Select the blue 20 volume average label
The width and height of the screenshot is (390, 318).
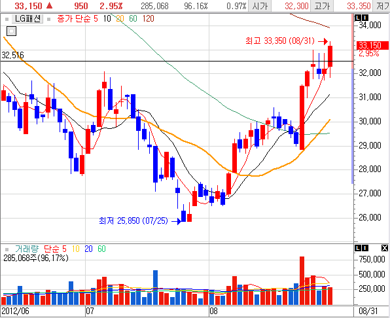tap(88, 249)
